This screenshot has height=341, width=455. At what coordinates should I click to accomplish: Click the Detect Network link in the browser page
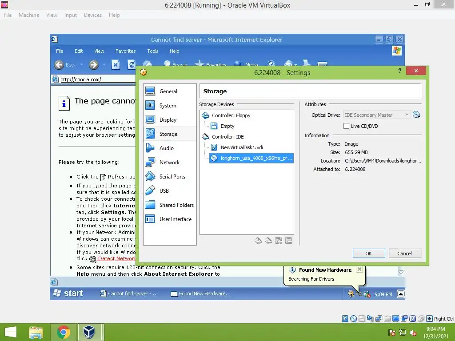pyautogui.click(x=117, y=258)
